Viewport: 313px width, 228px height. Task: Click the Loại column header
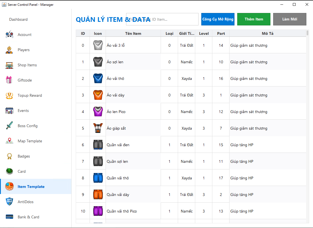pyautogui.click(x=169, y=33)
